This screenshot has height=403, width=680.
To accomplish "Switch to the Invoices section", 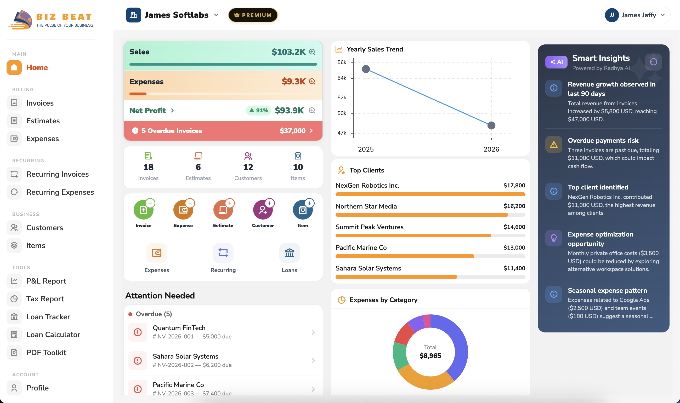I will click(x=40, y=103).
